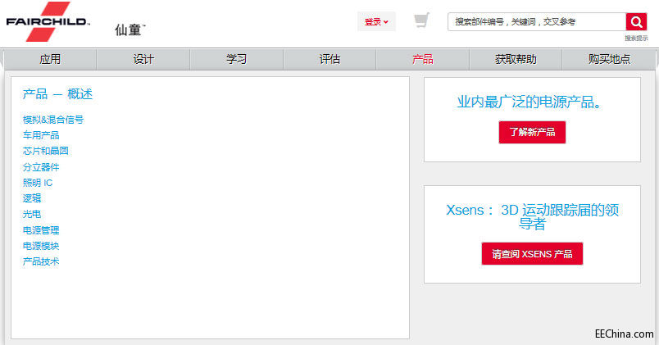Screen dimensions: 659x345
Task: Open the 模拟&混合信号 link
Action: tap(53, 120)
